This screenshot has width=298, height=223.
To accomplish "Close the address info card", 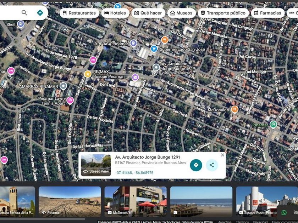I will 222,155.
